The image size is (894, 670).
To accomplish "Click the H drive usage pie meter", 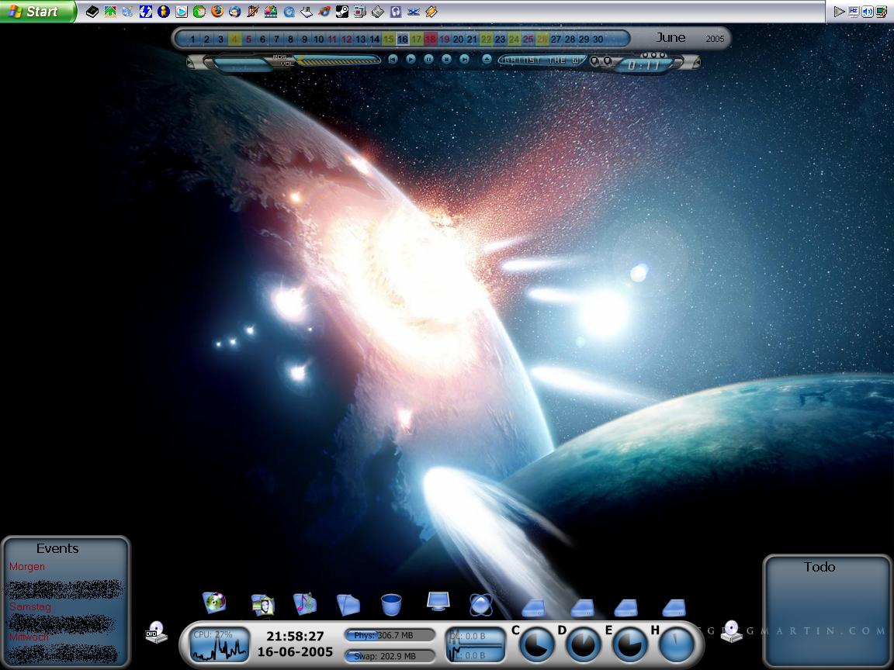I will (x=677, y=644).
